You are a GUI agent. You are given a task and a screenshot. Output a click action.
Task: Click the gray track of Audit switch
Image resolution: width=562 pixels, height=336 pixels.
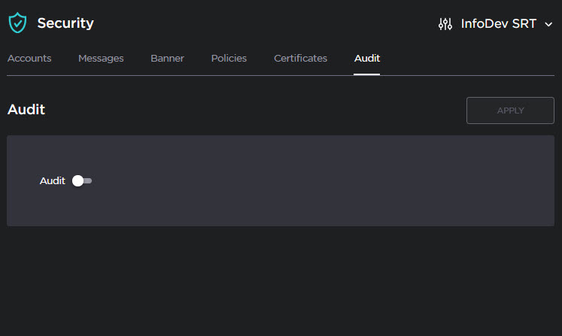[88, 180]
